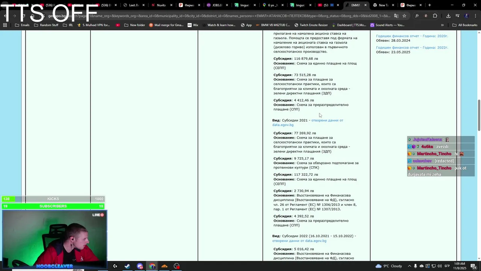Viewport: 481px width, 271px height.
Task: Open Субсидии 2022 отворени данни link
Action: click(299, 241)
